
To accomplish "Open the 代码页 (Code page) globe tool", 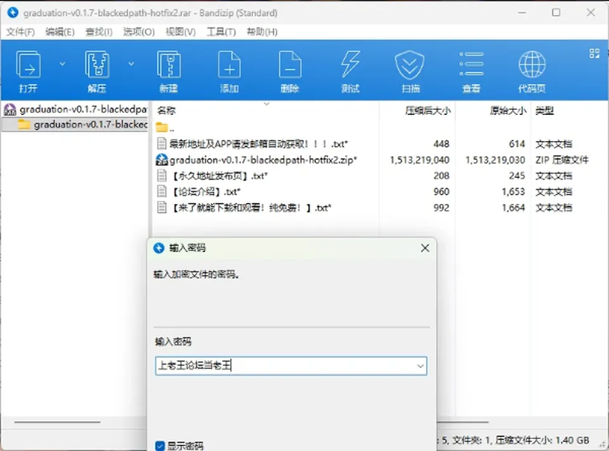I will [532, 71].
